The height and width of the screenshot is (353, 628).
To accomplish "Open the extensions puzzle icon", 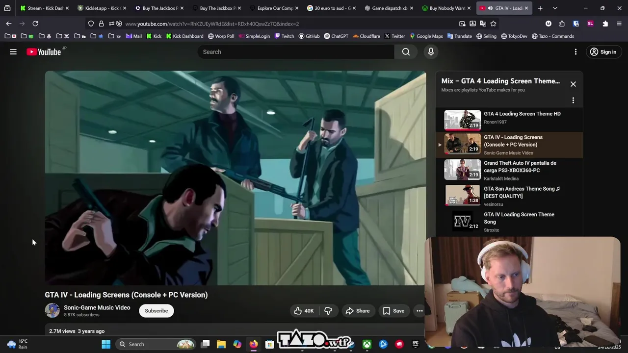I will 562,24.
